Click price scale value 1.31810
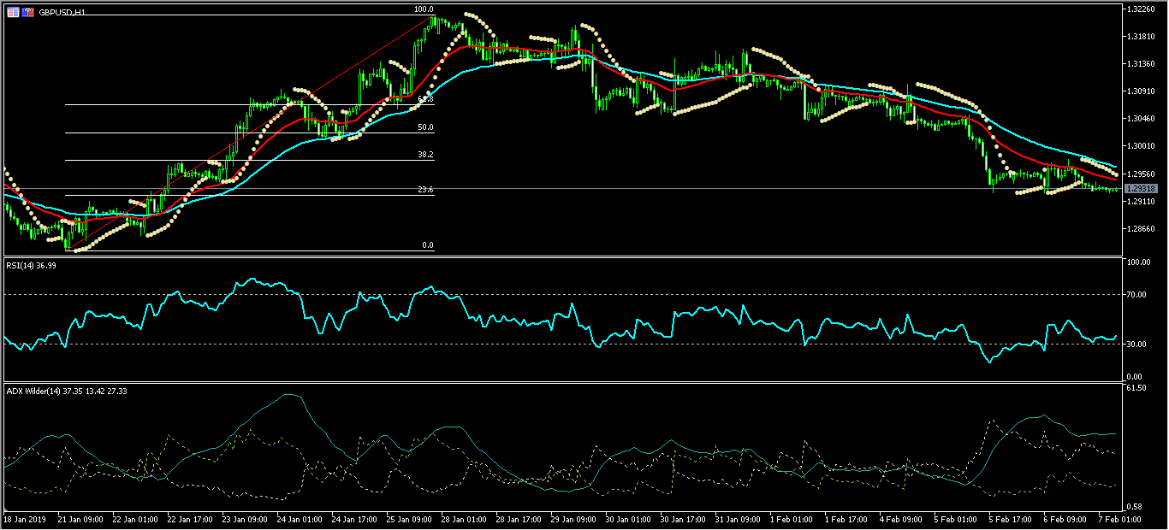 point(1142,37)
